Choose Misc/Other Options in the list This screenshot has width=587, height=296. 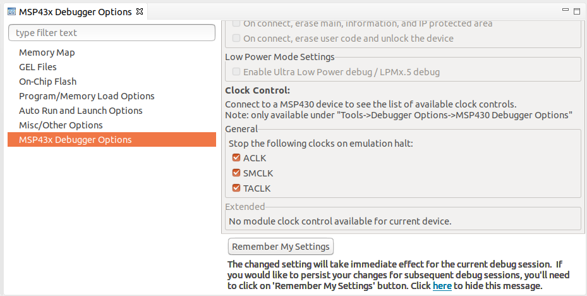click(61, 125)
